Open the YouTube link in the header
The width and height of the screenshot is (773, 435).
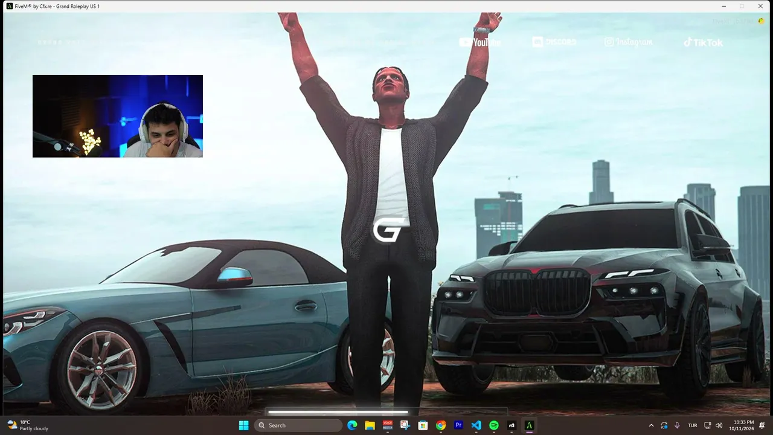coord(480,42)
